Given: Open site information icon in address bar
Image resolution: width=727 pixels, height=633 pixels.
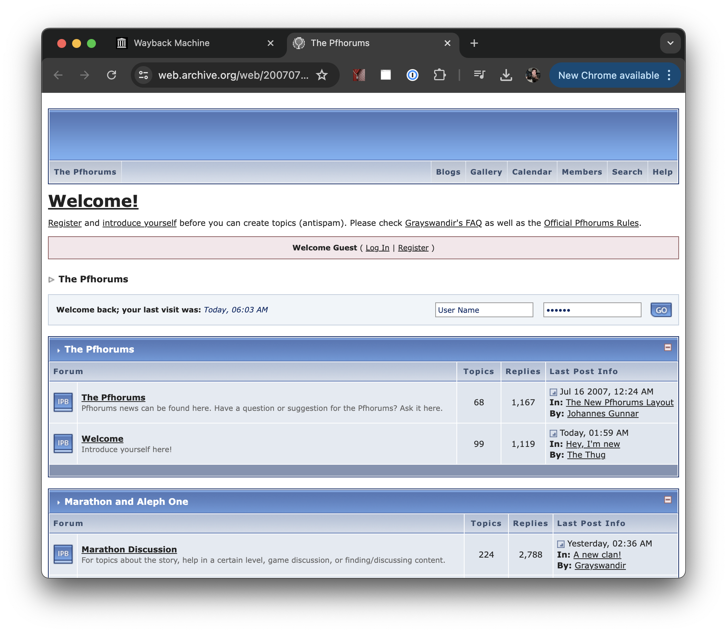Looking at the screenshot, I should coord(143,75).
